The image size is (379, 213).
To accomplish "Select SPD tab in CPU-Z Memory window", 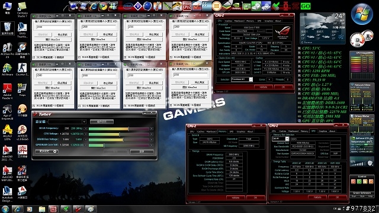I will tap(232, 131).
